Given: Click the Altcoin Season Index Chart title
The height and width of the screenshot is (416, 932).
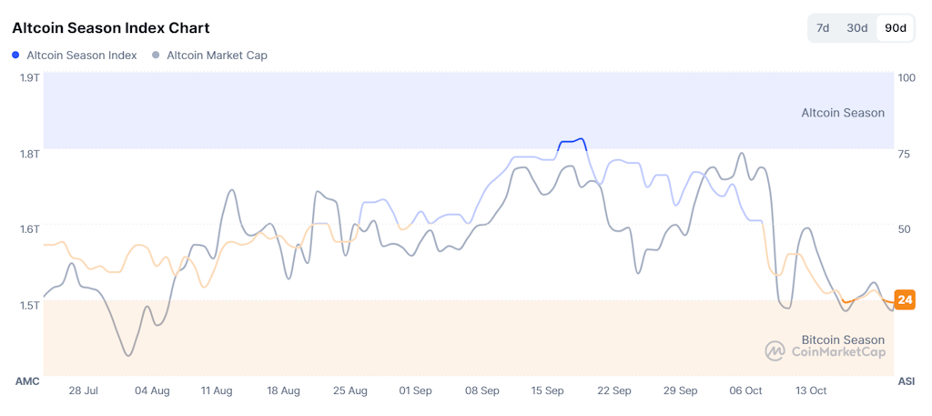Looking at the screenshot, I should [x=111, y=28].
